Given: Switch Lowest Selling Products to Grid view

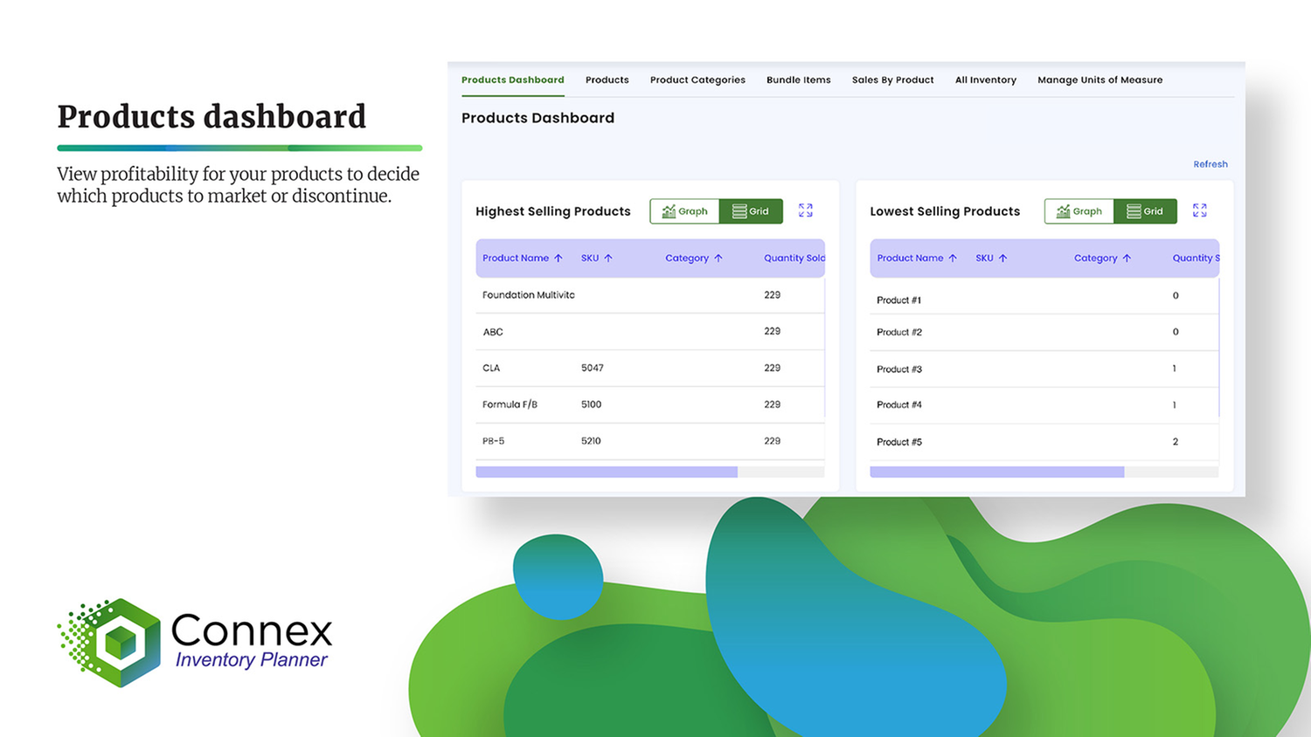Looking at the screenshot, I should [x=1145, y=211].
